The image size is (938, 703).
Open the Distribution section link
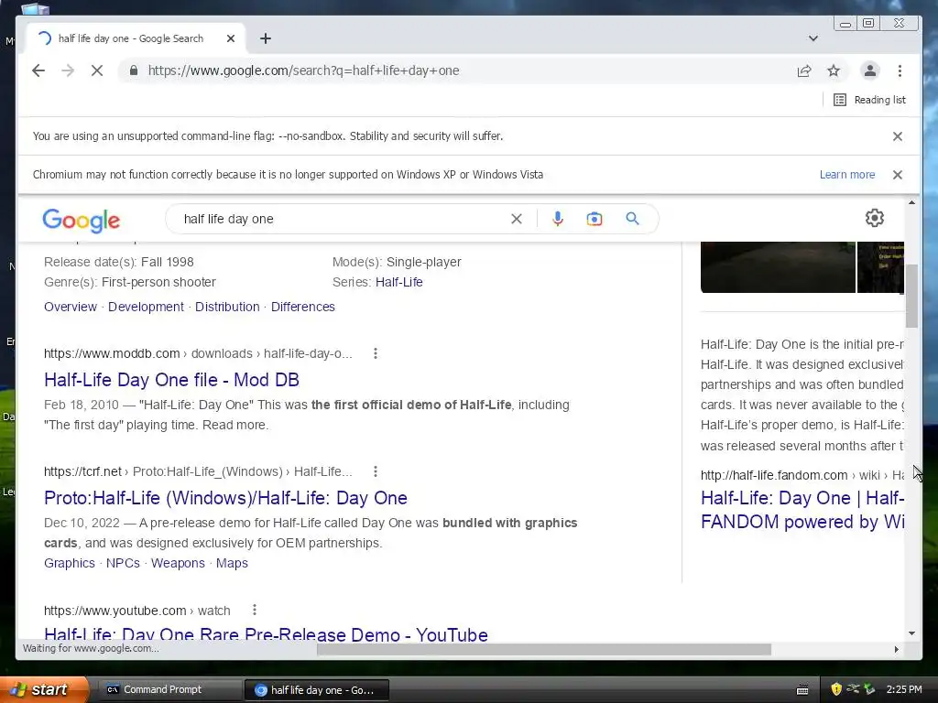click(227, 307)
